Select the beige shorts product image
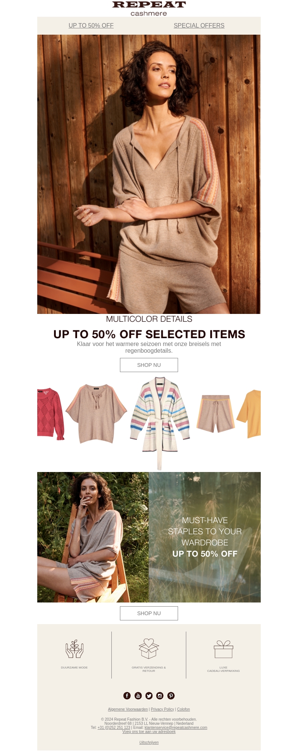Image resolution: width=298 pixels, height=752 pixels. (216, 414)
